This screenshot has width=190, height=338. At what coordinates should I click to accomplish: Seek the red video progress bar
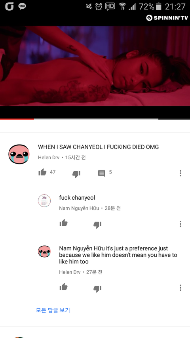(95, 119)
